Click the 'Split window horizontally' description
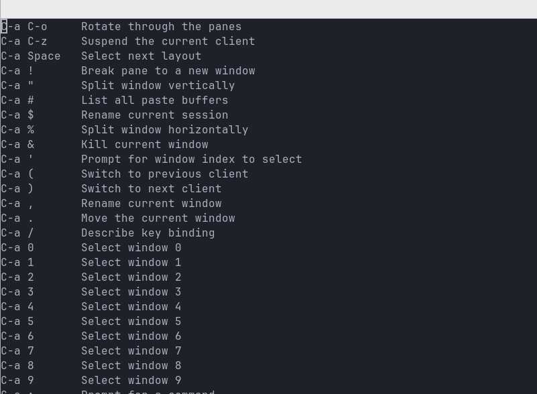 (164, 130)
